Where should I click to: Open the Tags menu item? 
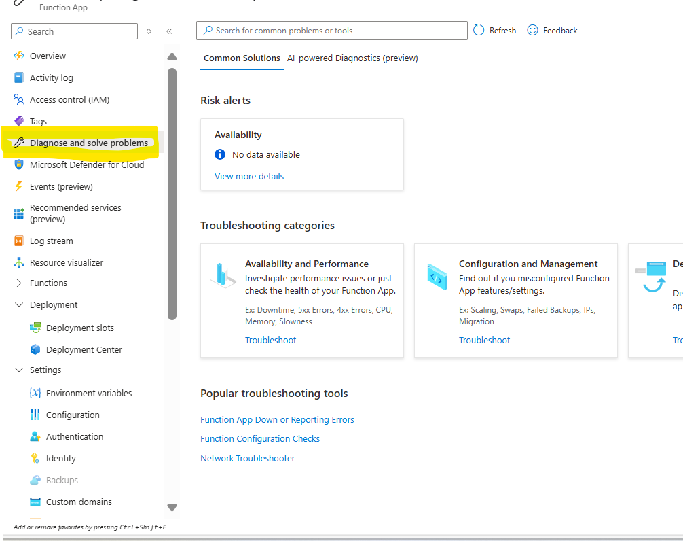pyautogui.click(x=38, y=121)
